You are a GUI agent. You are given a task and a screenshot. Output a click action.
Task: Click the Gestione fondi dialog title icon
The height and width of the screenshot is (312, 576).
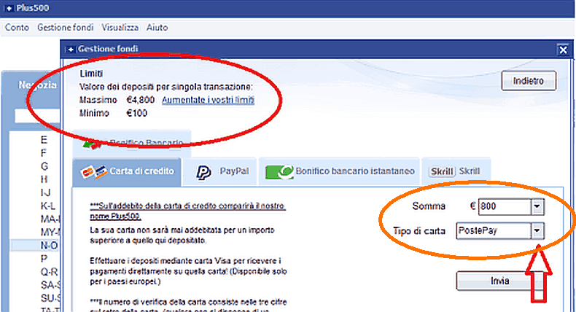coord(71,49)
